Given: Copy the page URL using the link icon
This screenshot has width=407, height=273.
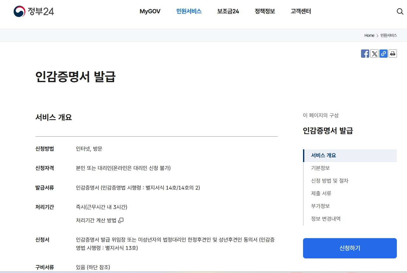Looking at the screenshot, I should (383, 54).
